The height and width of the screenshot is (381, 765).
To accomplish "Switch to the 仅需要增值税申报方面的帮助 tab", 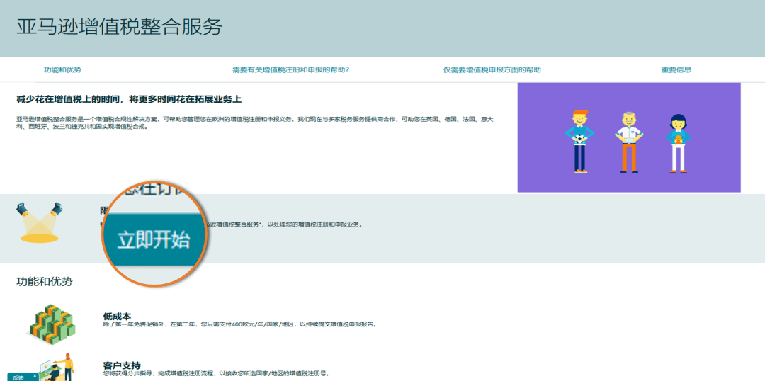I will (x=492, y=70).
